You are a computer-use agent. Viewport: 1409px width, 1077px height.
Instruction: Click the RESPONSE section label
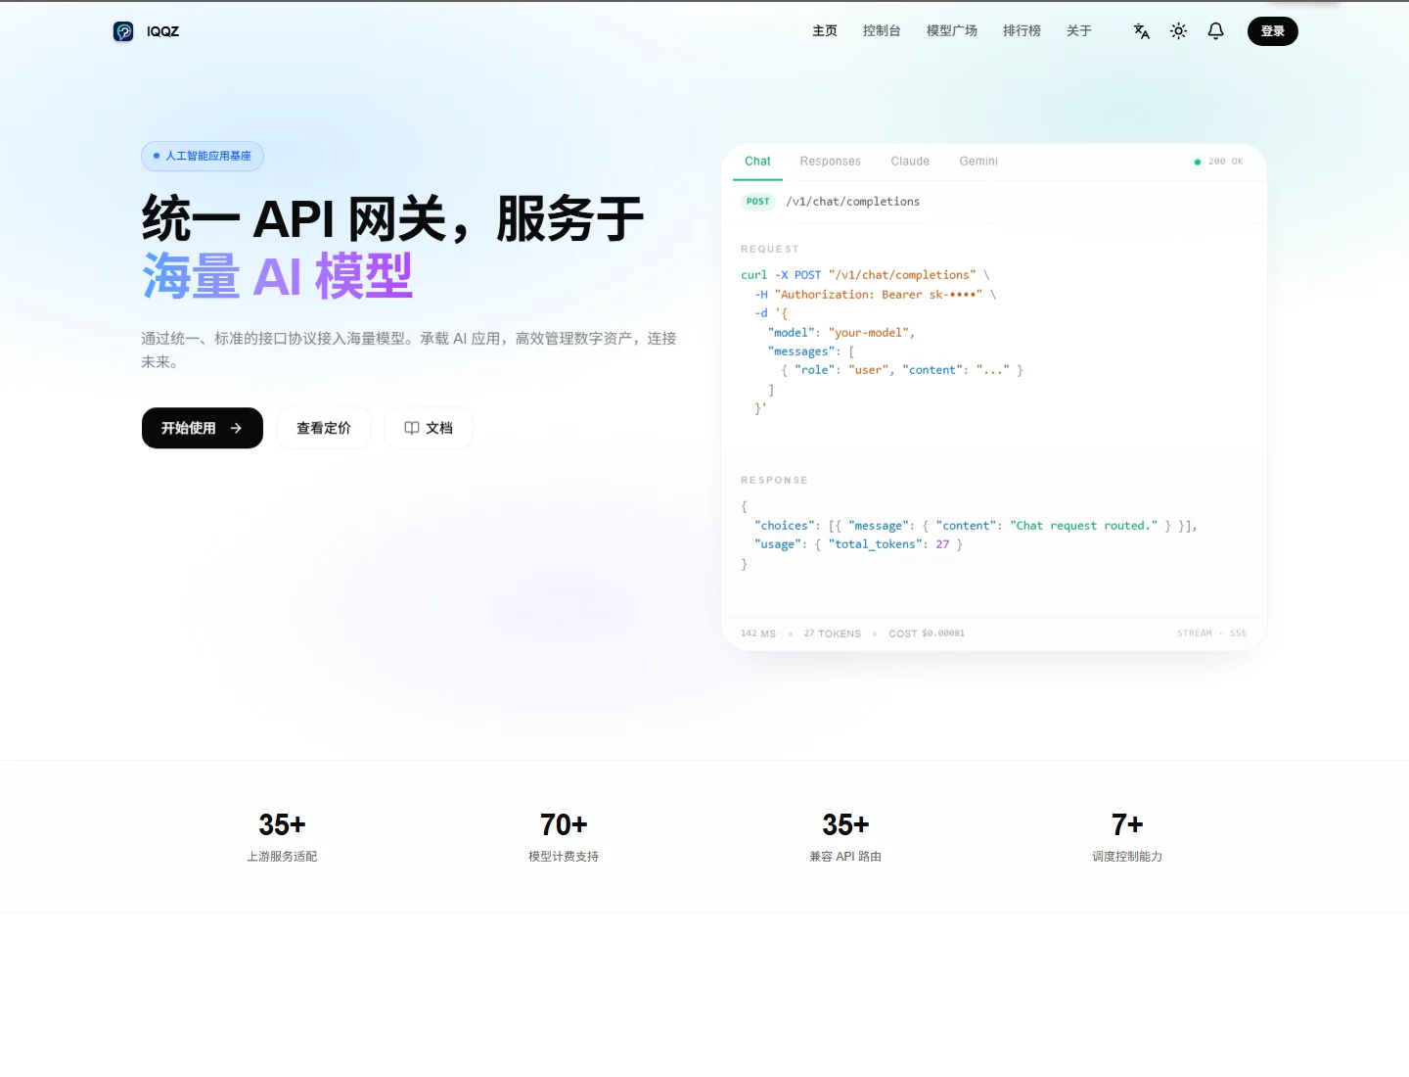(774, 481)
